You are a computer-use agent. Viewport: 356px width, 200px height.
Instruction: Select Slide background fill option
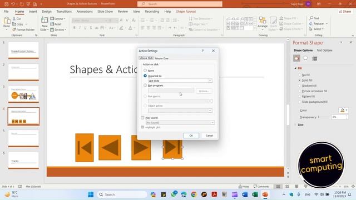pos(300,102)
